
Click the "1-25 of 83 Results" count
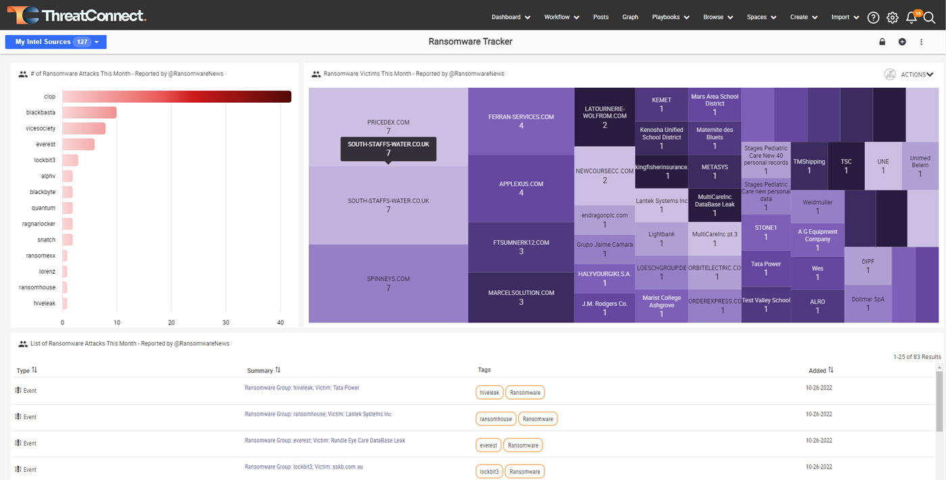[x=917, y=356]
